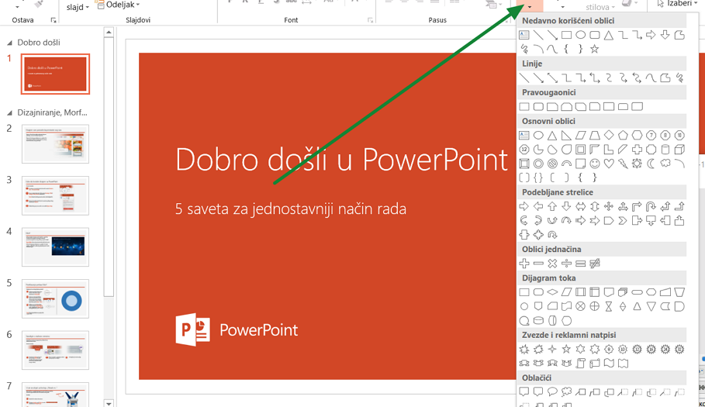Pick the five-point star under Zvezde i reklamni natpisi
The width and height of the screenshot is (705, 407).
pyautogui.click(x=566, y=349)
